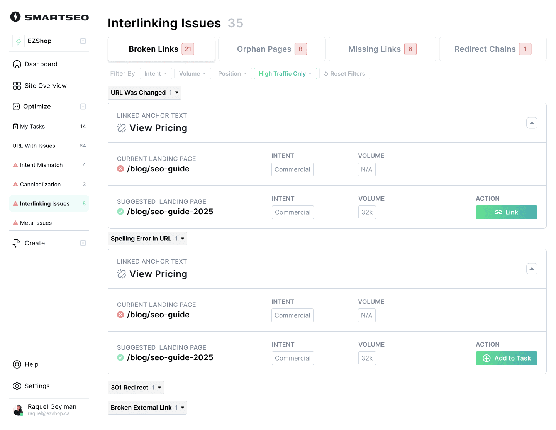Click the raquel@ezshop.ca email text
Screen dimensions: 556x430
tap(49, 413)
